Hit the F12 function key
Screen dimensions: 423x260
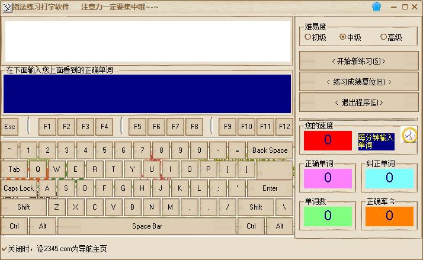click(x=284, y=127)
